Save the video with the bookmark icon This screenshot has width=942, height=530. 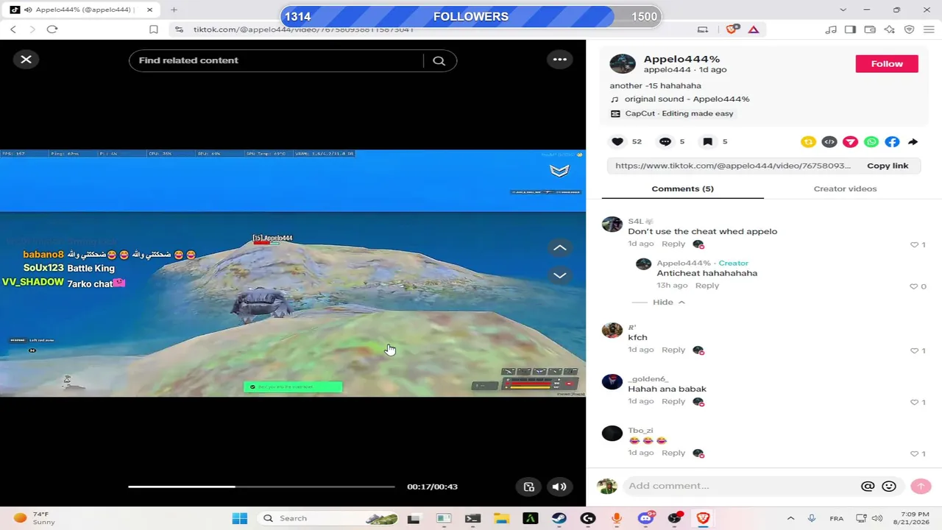point(707,141)
